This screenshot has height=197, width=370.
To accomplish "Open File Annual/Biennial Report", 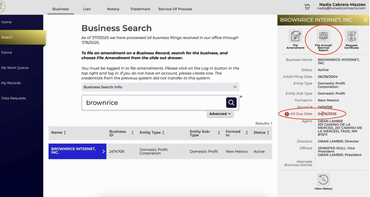I will [323, 37].
